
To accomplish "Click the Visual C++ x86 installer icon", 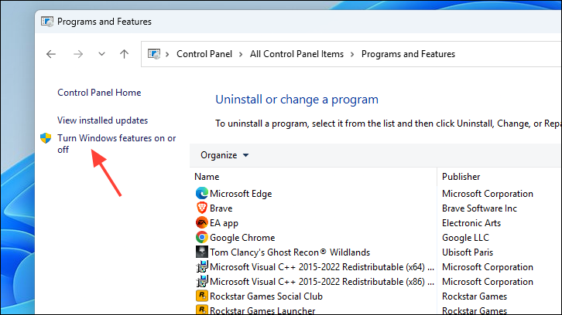I will 202,281.
